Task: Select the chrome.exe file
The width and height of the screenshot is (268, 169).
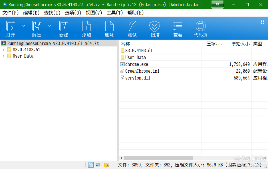Action: [136, 64]
